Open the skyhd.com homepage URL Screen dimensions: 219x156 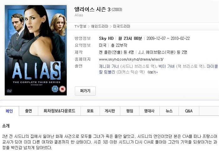[x=131, y=59]
